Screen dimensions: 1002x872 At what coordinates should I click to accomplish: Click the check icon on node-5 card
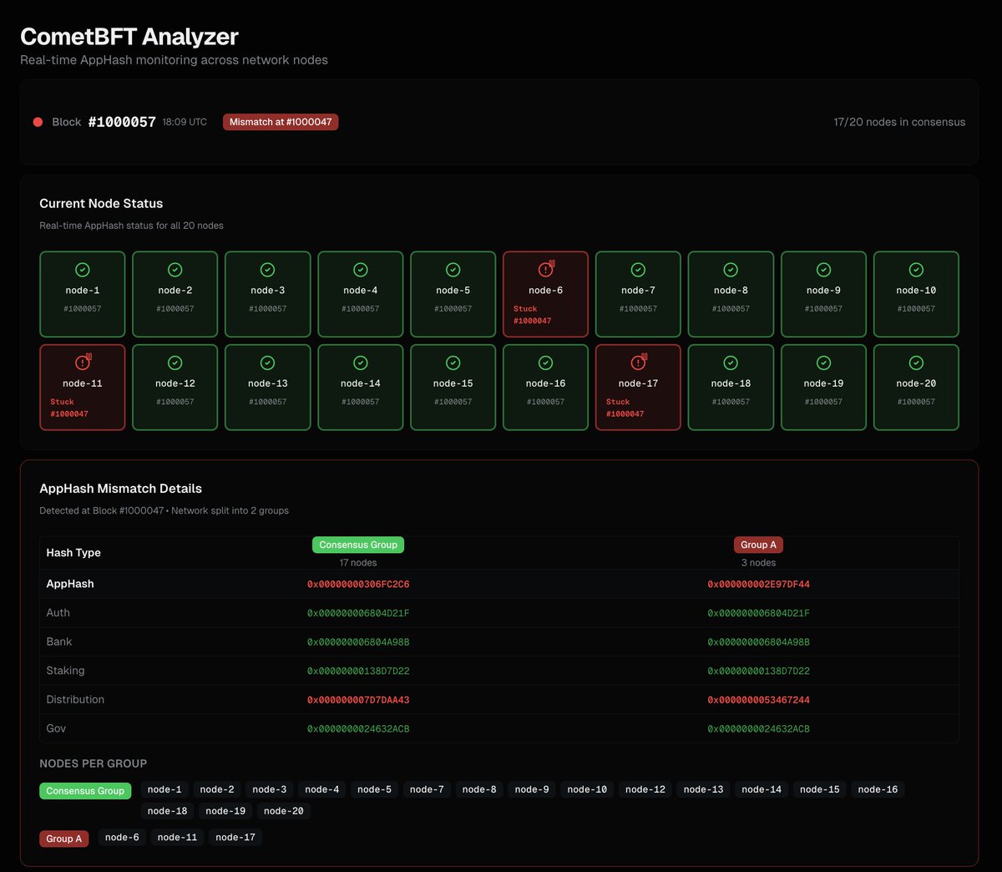click(453, 270)
